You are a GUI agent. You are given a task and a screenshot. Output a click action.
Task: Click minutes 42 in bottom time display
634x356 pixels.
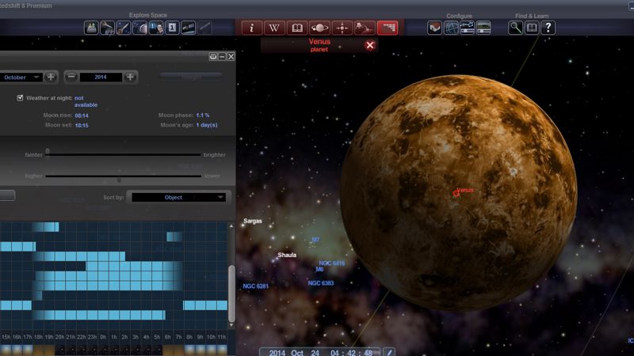coord(352,353)
